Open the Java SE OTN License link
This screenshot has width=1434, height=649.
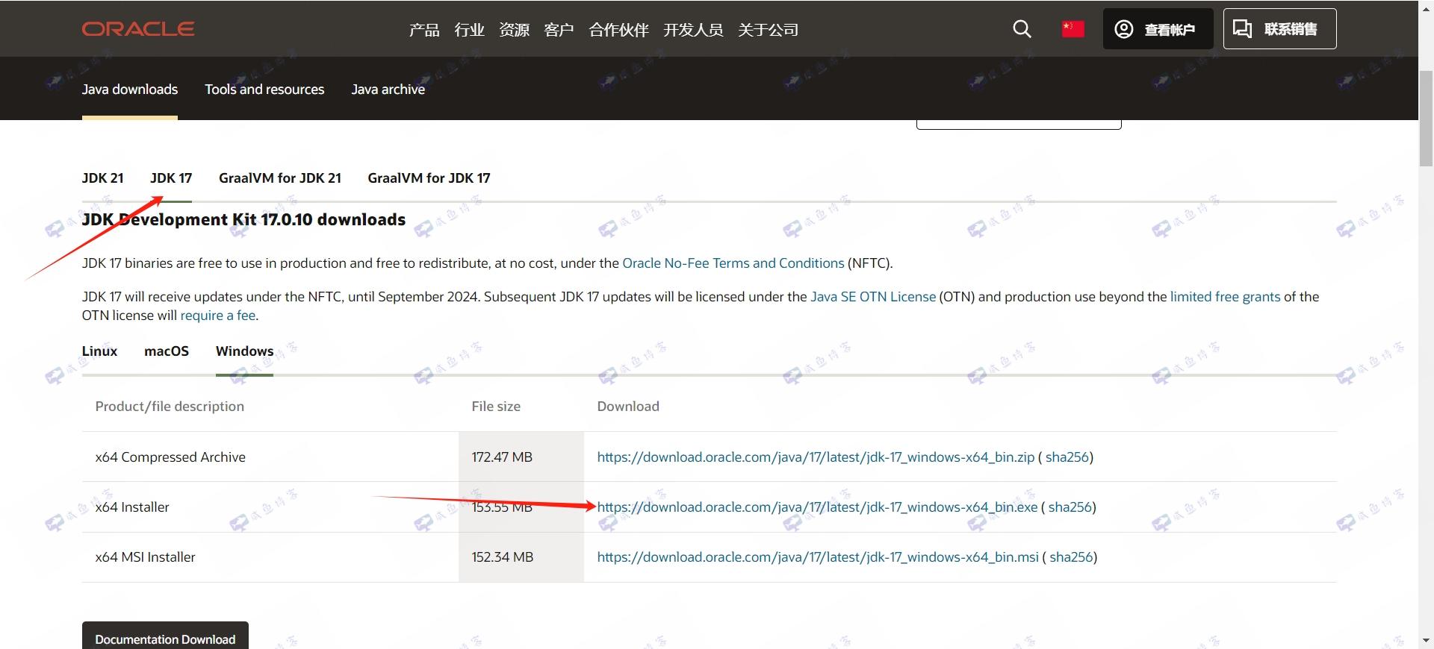click(873, 297)
